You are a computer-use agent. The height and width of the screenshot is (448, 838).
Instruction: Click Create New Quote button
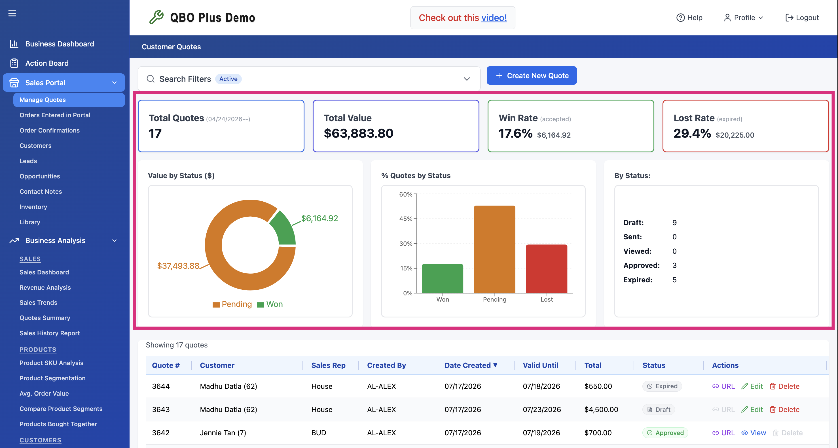pyautogui.click(x=532, y=75)
